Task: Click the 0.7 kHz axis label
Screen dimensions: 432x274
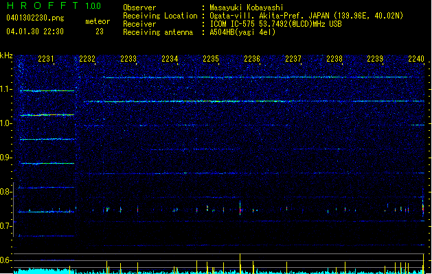Action: [5, 226]
